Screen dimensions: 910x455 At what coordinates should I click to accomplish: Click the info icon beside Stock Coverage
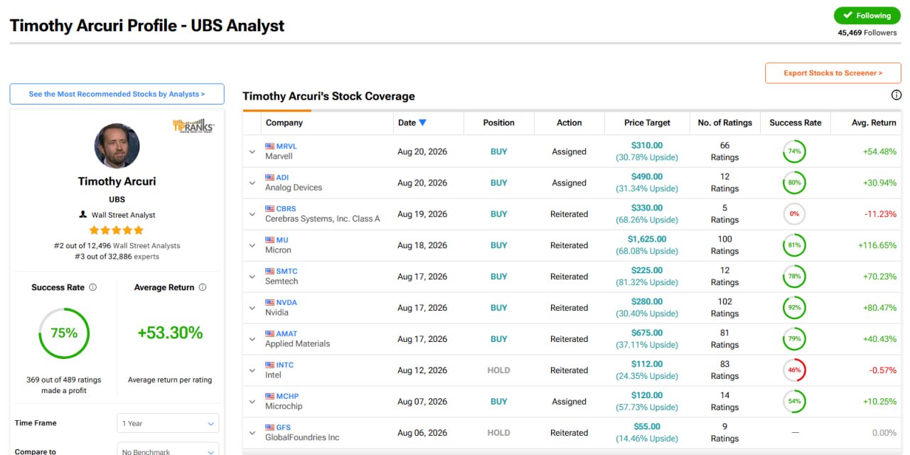pos(896,95)
